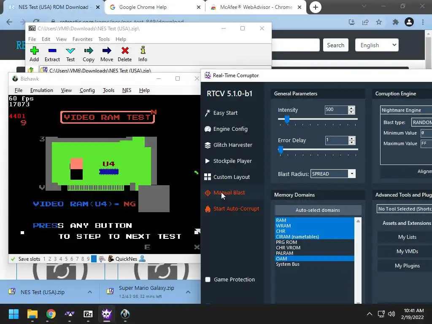The height and width of the screenshot is (324, 432).
Task: Click the Test icon in 7-Zip toolbar
Action: [x=70, y=51]
